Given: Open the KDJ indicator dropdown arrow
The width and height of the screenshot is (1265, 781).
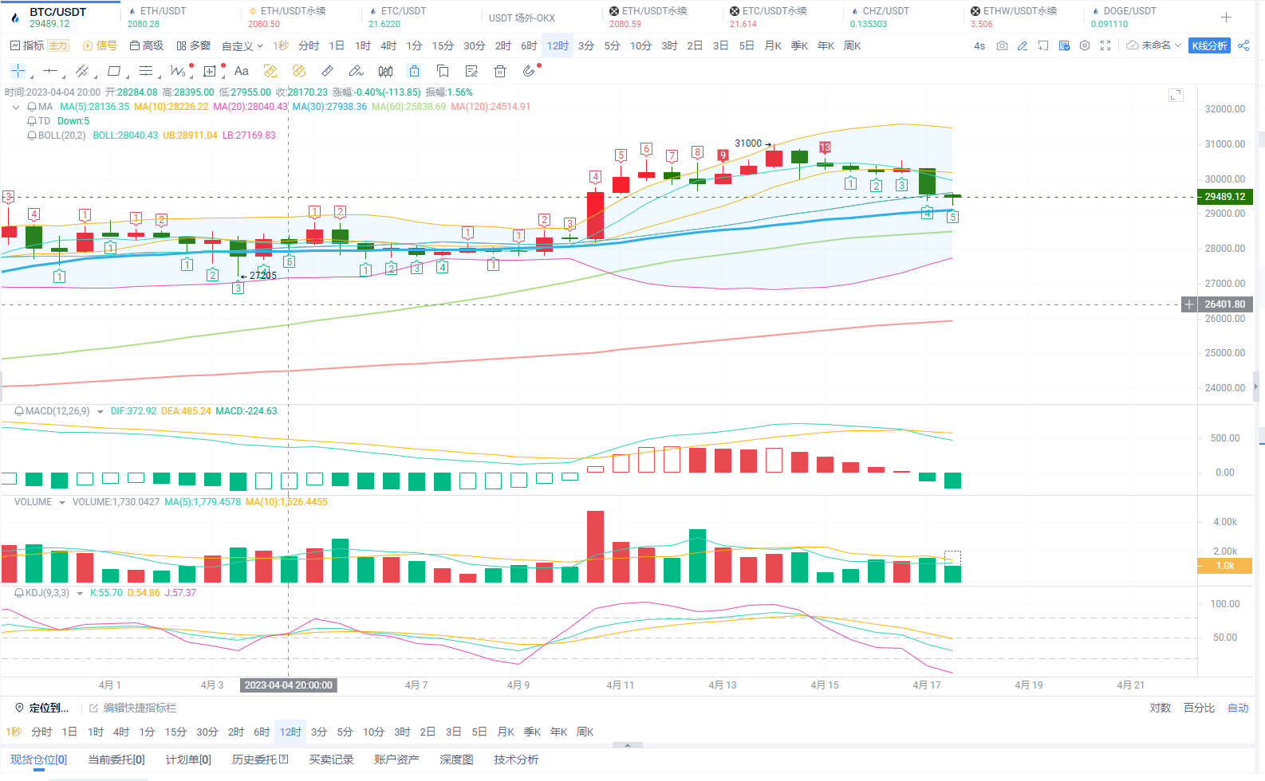Looking at the screenshot, I should 80,594.
